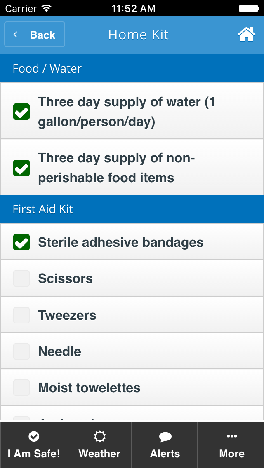Viewport: 264px width, 468px height.
Task: Tap the I Am Safe checkmark icon
Action: 34,436
